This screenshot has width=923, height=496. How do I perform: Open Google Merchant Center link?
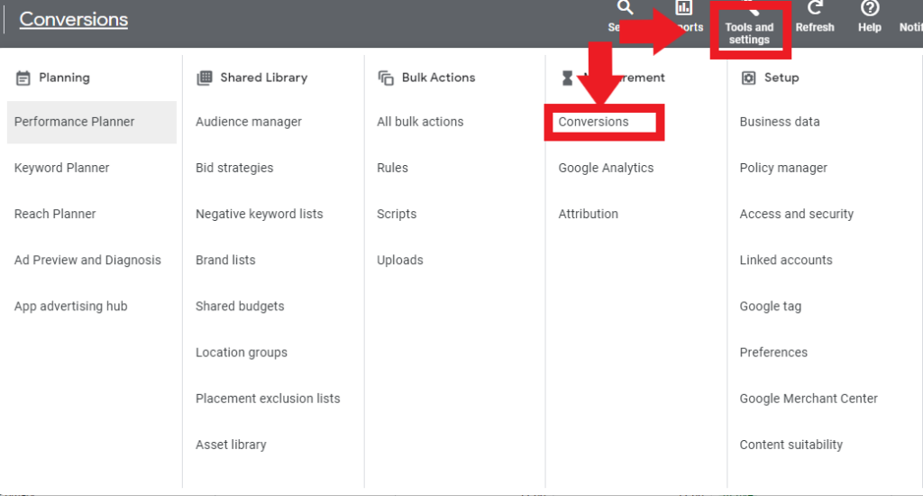[x=809, y=399]
